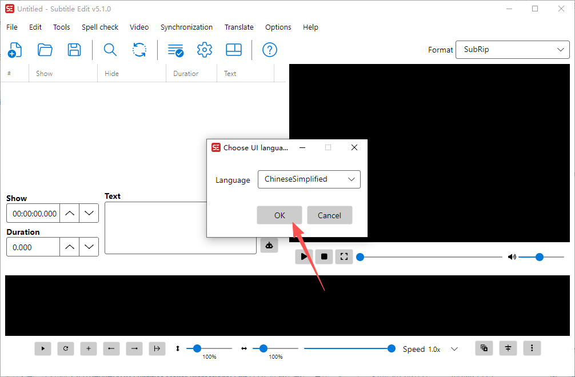Image resolution: width=575 pixels, height=377 pixels.
Task: Stop video playback square button
Action: point(324,256)
